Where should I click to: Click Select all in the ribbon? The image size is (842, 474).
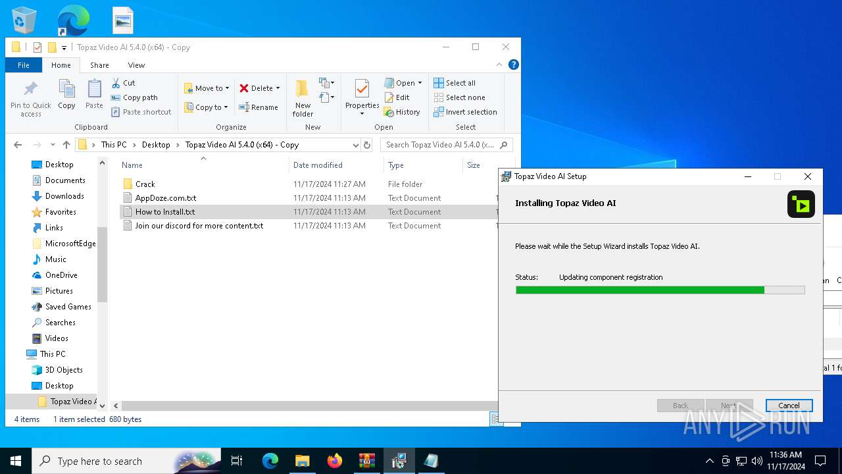(455, 83)
